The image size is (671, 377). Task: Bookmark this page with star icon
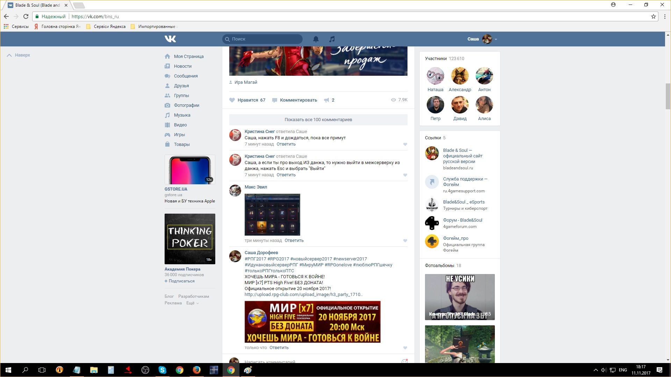[653, 16]
